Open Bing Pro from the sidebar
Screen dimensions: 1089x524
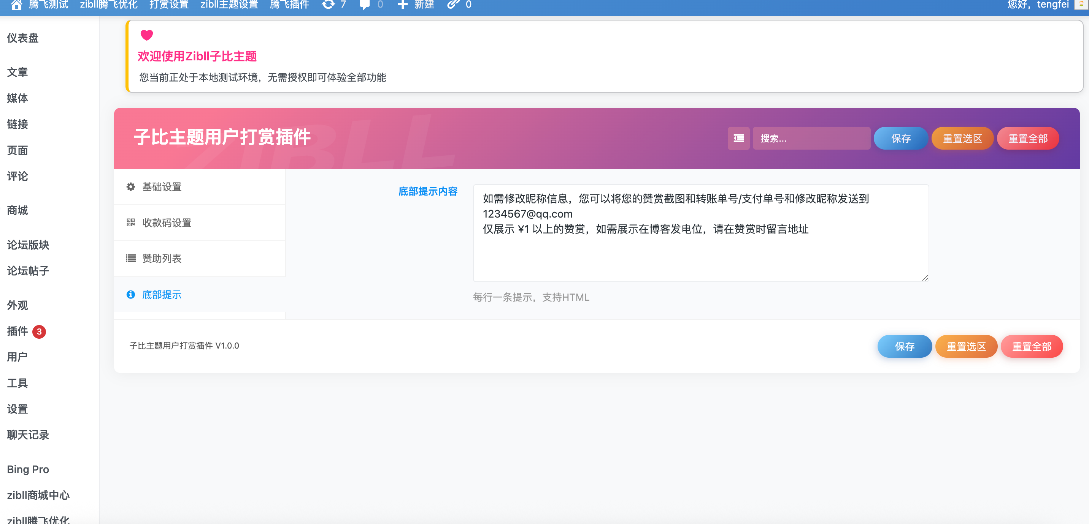click(x=27, y=469)
